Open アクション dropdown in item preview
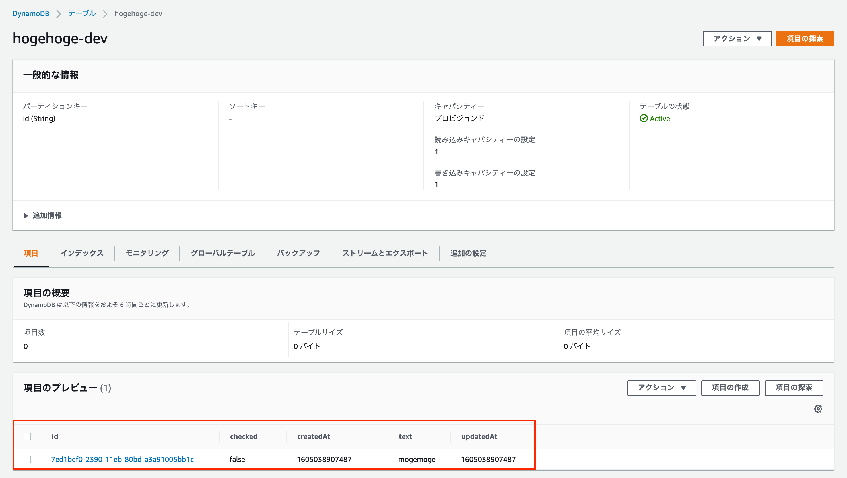847x478 pixels. (661, 388)
